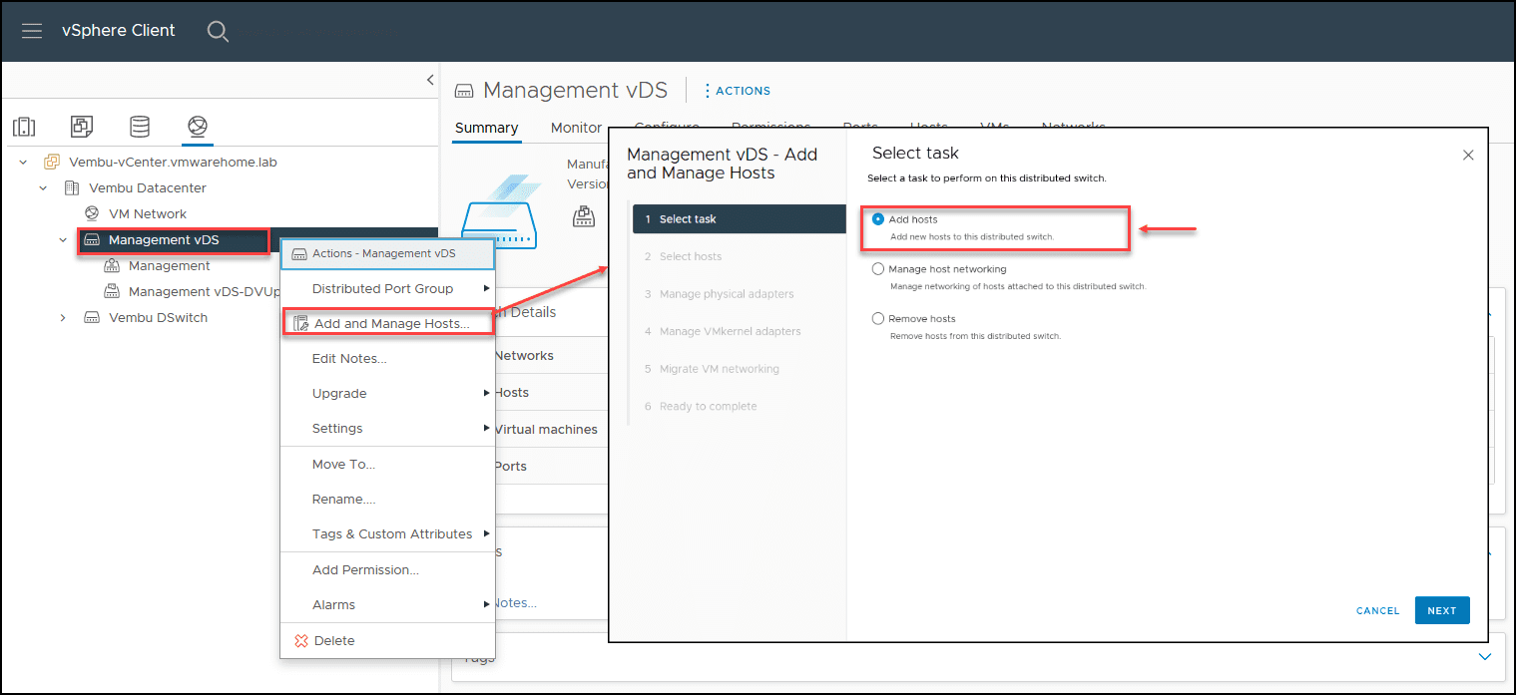Choose Move To from context menu
The width and height of the screenshot is (1516, 695).
388,465
